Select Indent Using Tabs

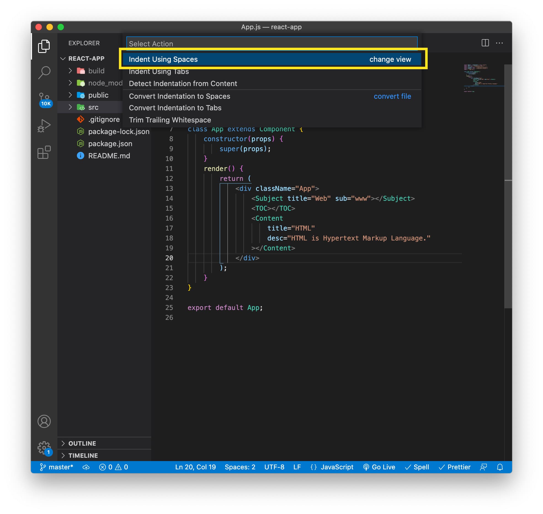(159, 71)
